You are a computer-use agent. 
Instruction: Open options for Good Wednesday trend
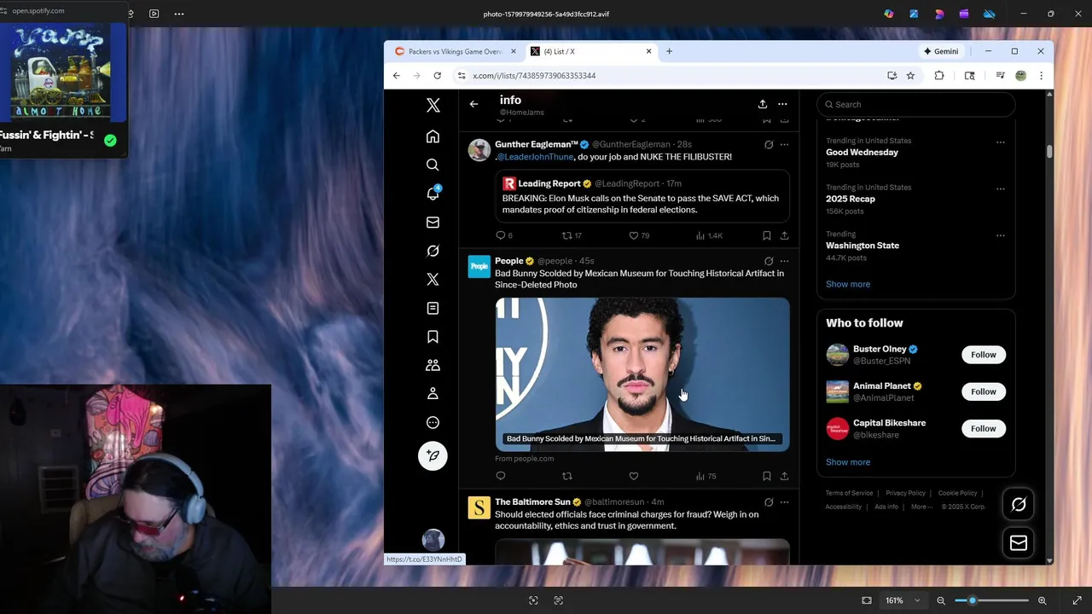point(1001,142)
